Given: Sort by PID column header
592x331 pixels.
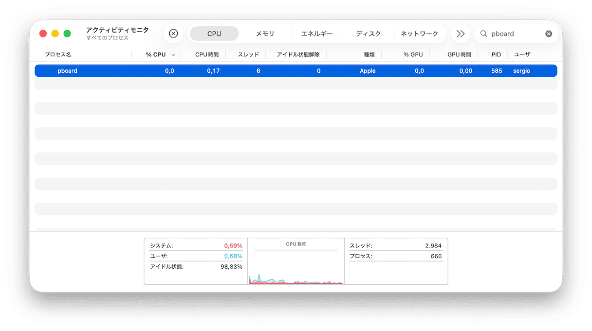Looking at the screenshot, I should pyautogui.click(x=496, y=54).
